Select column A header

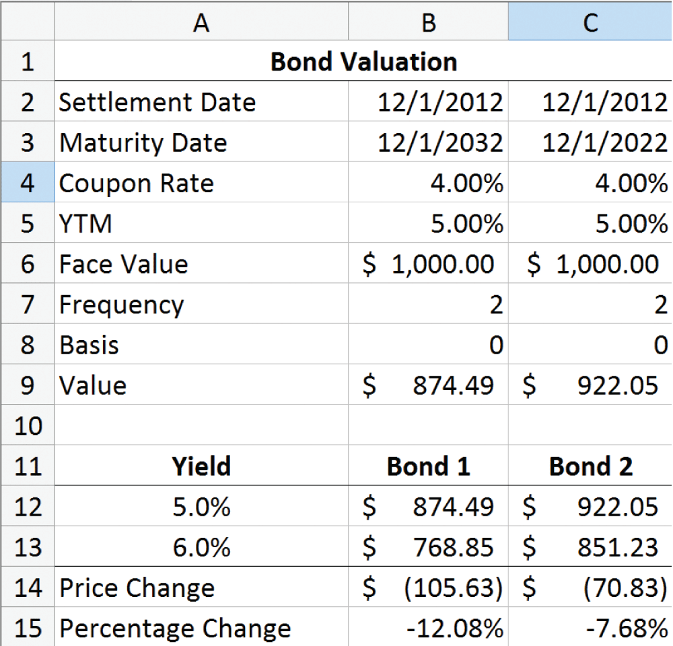tap(201, 23)
